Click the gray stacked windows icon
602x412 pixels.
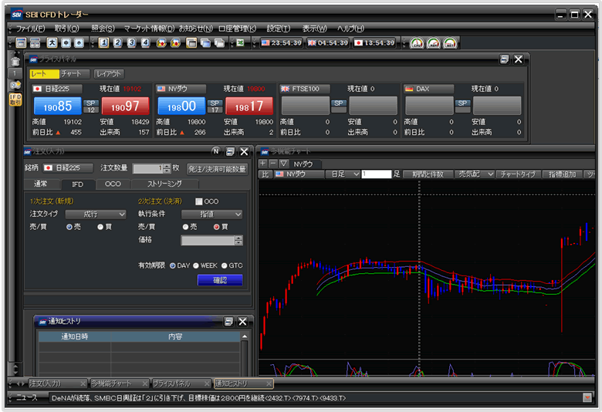219,42
